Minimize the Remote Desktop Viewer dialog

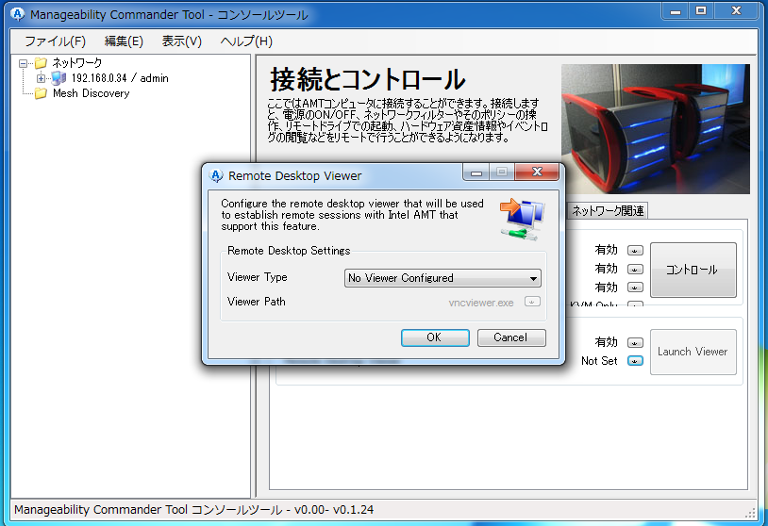tap(476, 172)
